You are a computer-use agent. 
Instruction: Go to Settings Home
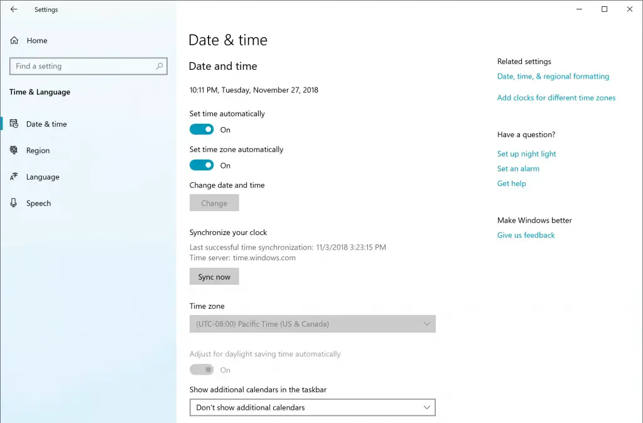click(x=88, y=40)
